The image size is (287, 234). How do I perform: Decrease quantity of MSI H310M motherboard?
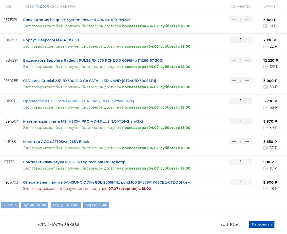234,121
